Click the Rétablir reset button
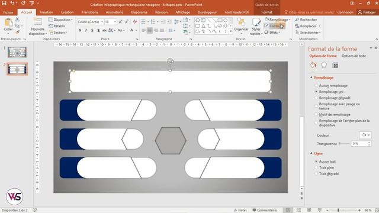 click(x=57, y=26)
